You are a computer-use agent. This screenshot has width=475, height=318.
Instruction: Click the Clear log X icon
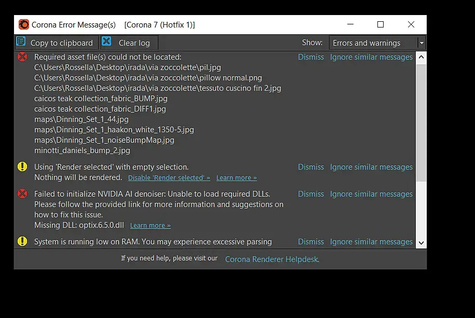point(106,41)
